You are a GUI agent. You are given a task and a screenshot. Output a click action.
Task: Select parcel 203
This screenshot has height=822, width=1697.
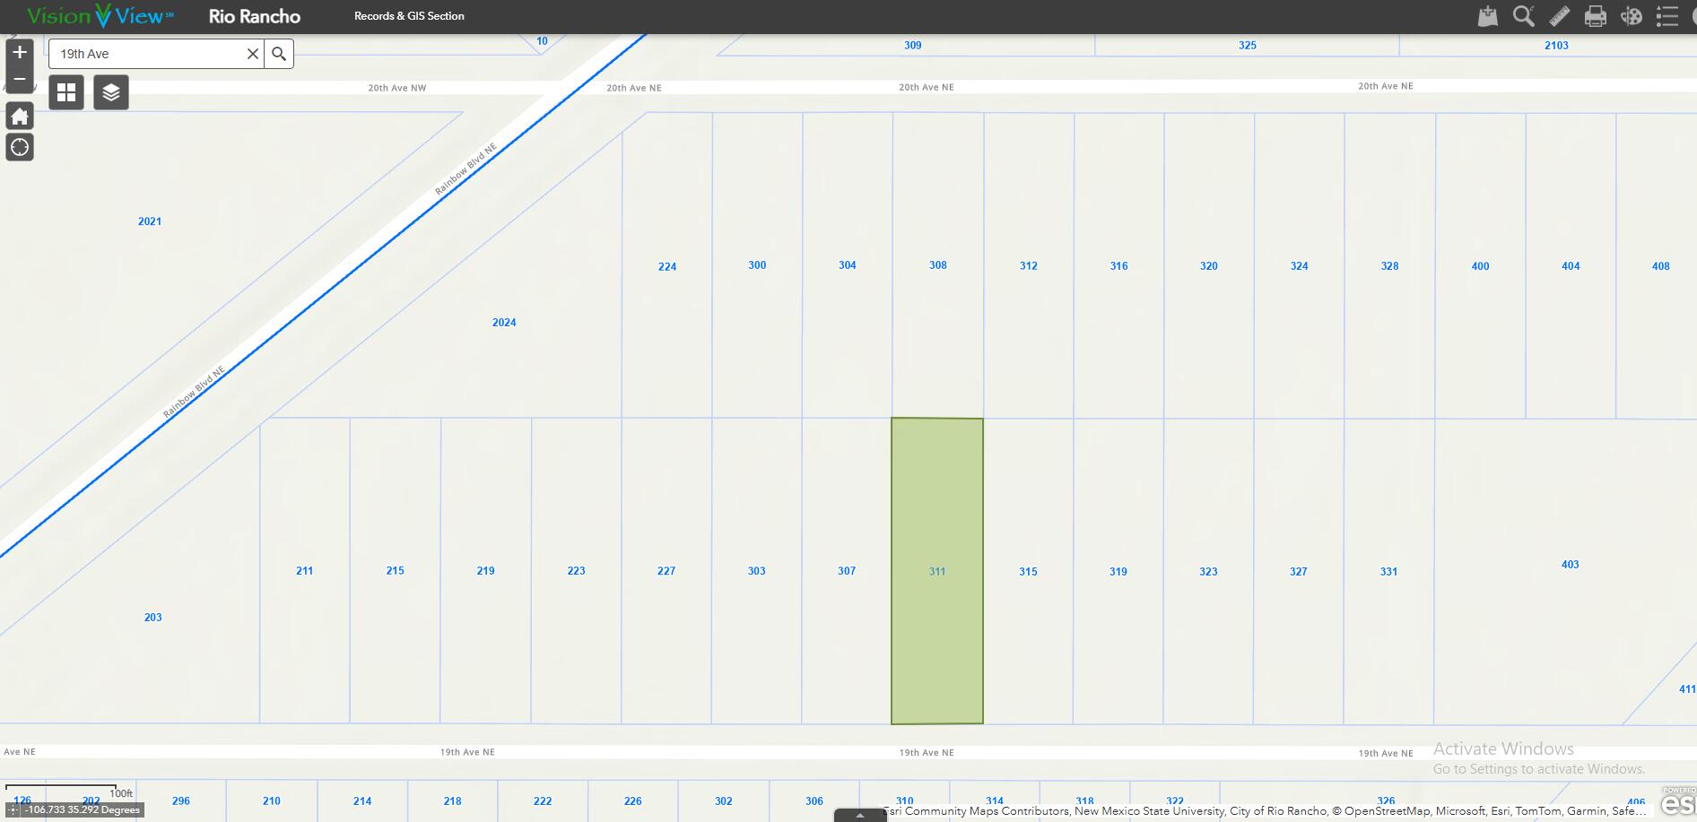[153, 618]
